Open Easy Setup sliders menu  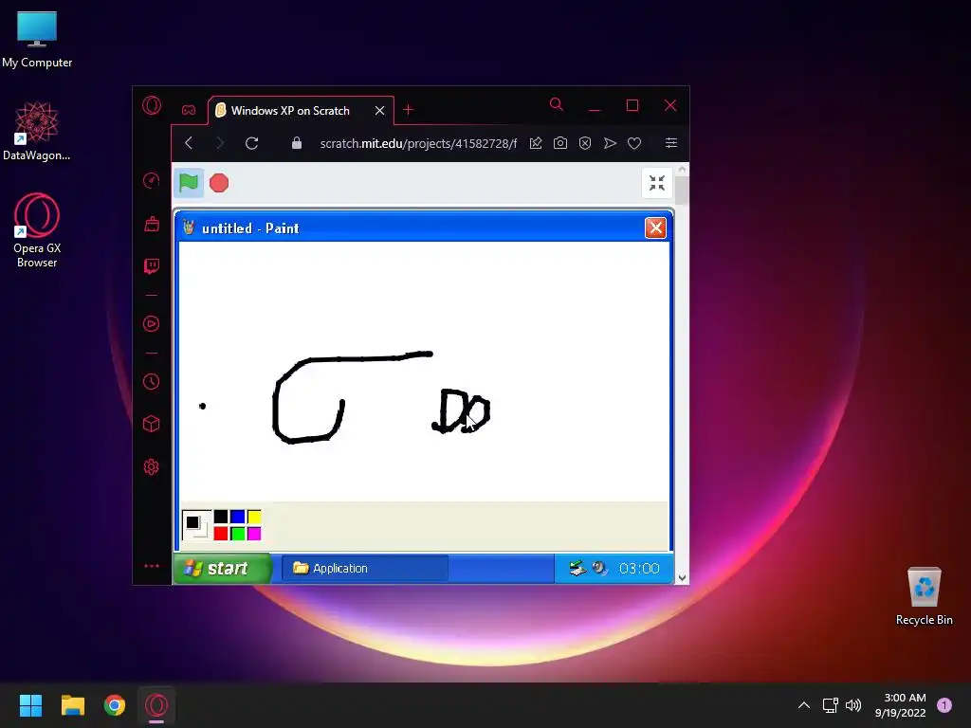(x=671, y=143)
